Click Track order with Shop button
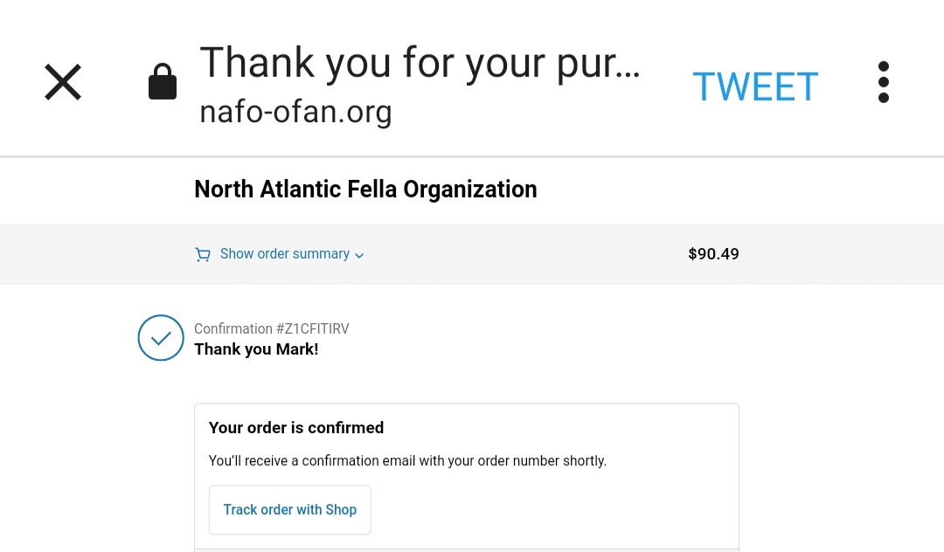 pyautogui.click(x=290, y=510)
